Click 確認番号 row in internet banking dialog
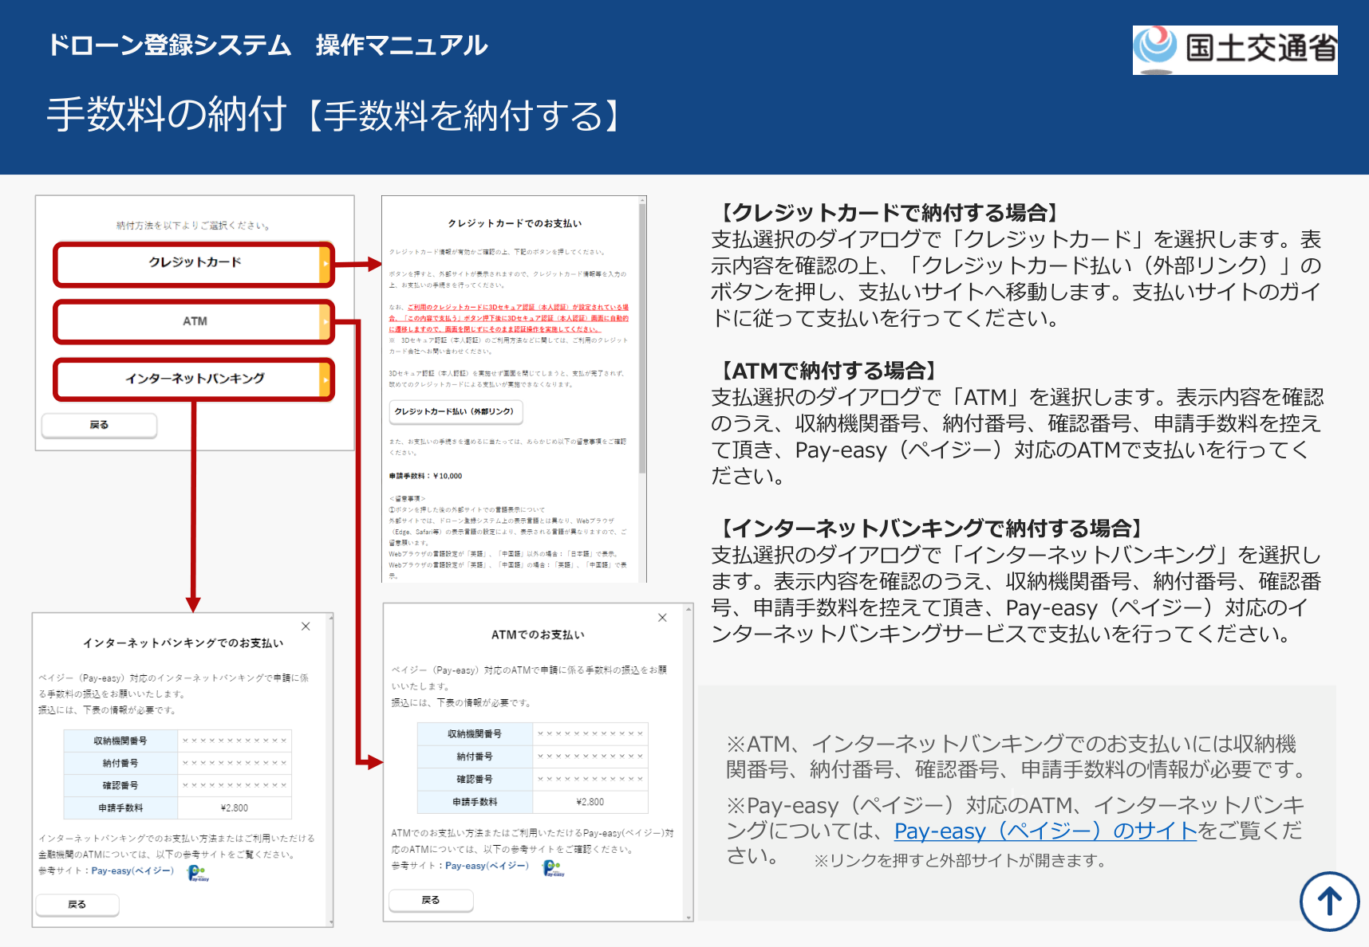The image size is (1369, 947). 178,785
